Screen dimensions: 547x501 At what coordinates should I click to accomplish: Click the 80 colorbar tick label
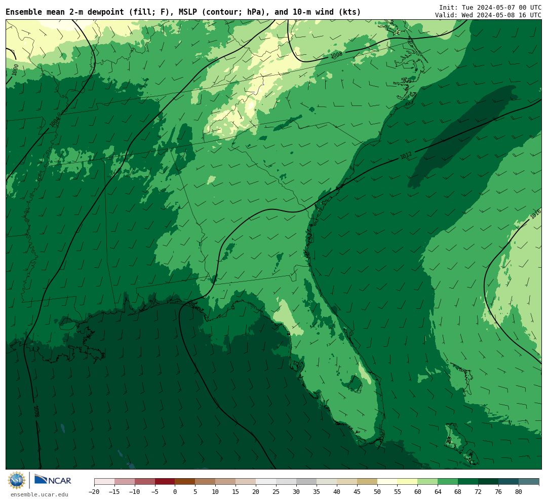click(519, 491)
